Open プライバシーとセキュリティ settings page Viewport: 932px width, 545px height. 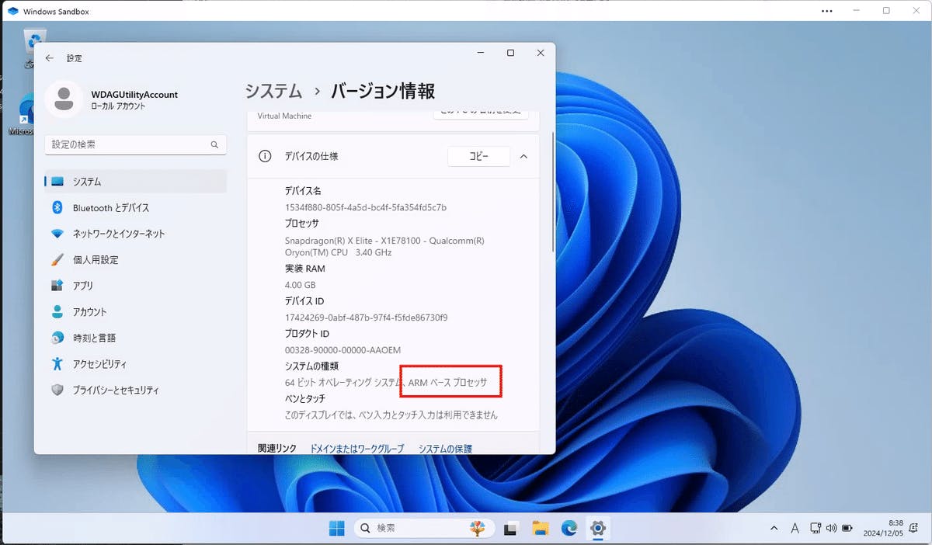[115, 391]
